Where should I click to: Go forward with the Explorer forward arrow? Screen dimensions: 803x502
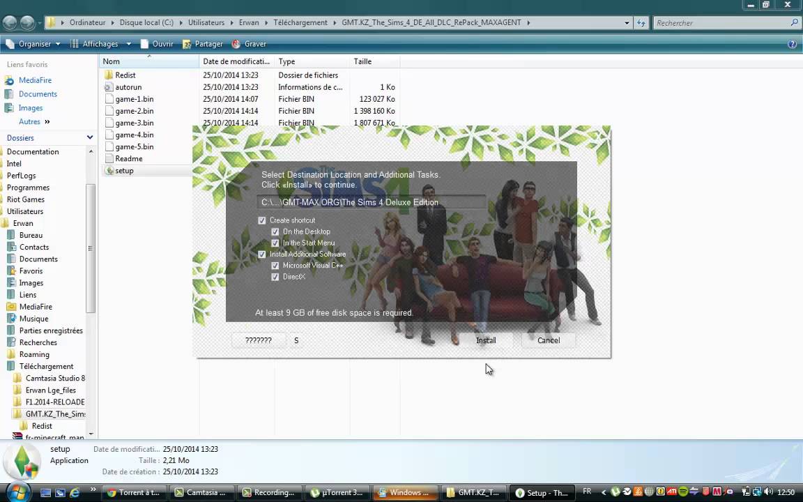click(x=27, y=22)
